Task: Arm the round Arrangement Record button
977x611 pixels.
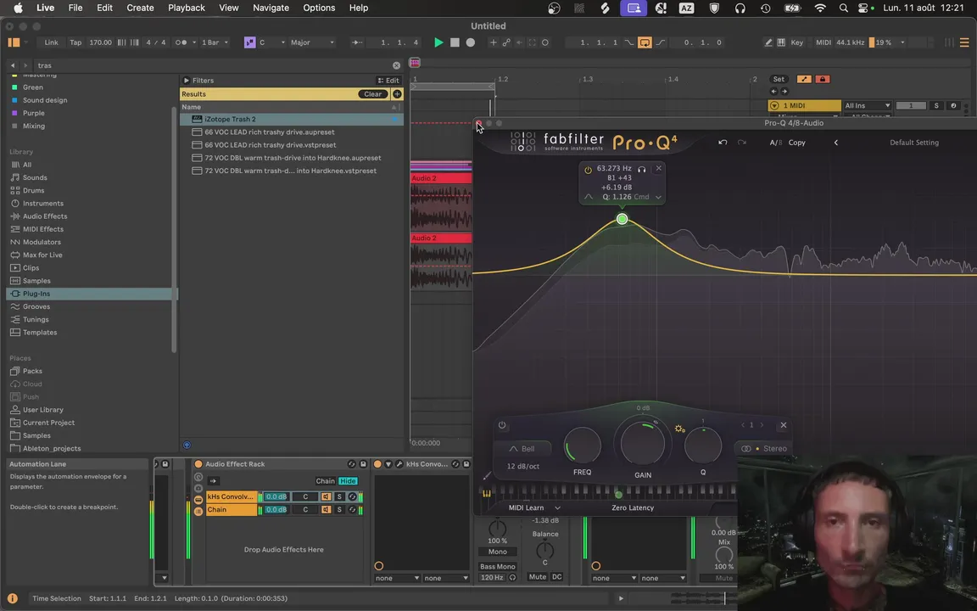Action: click(x=471, y=42)
